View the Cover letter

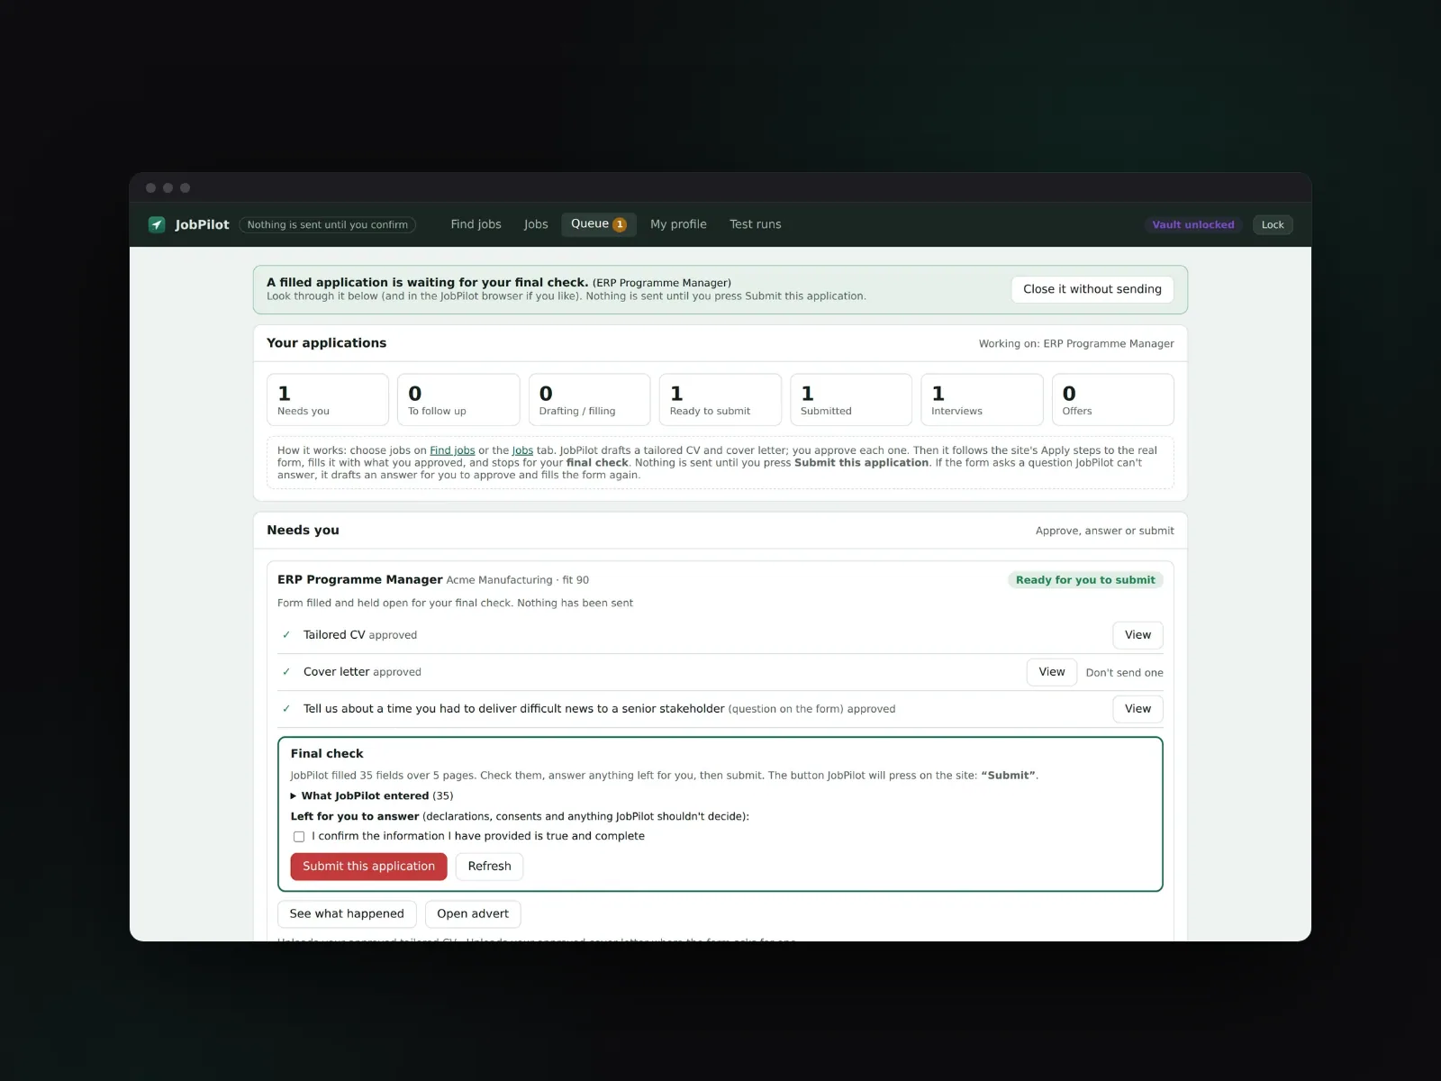tap(1052, 672)
